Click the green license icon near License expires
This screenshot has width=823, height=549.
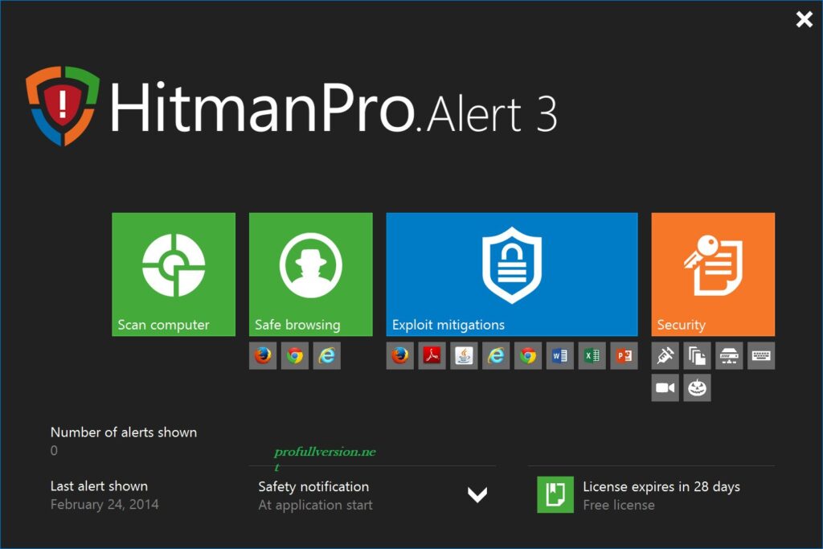[554, 494]
